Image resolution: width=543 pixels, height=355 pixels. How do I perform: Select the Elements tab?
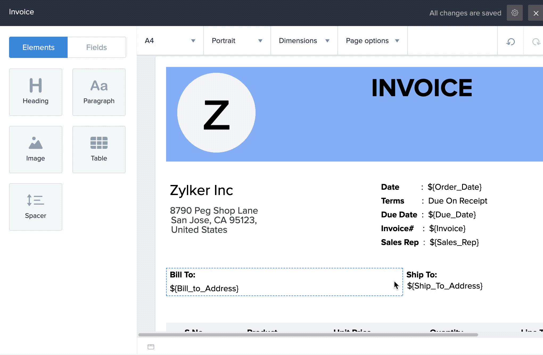38,47
